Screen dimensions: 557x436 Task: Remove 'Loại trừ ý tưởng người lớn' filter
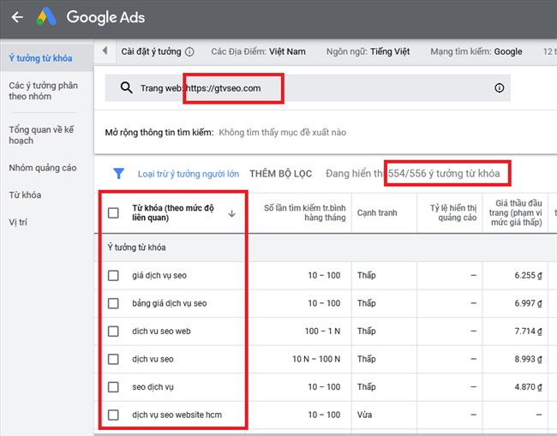tap(189, 174)
